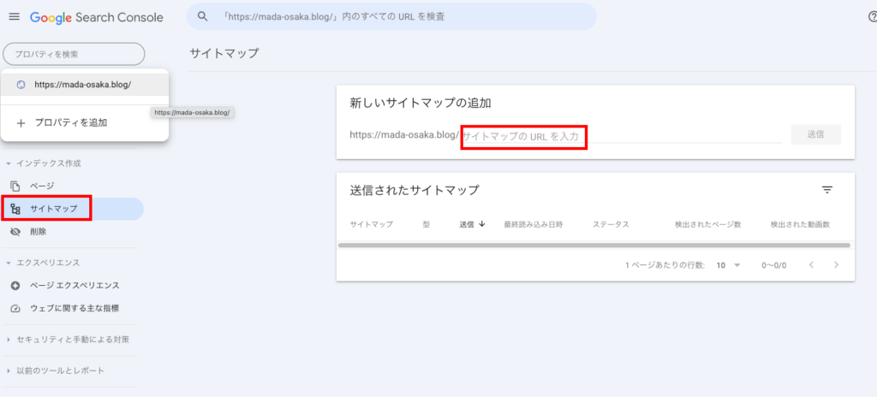
Task: Click the search magnifier icon in URL inspection bar
Action: click(203, 17)
